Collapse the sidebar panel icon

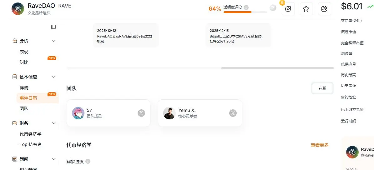[x=53, y=27]
